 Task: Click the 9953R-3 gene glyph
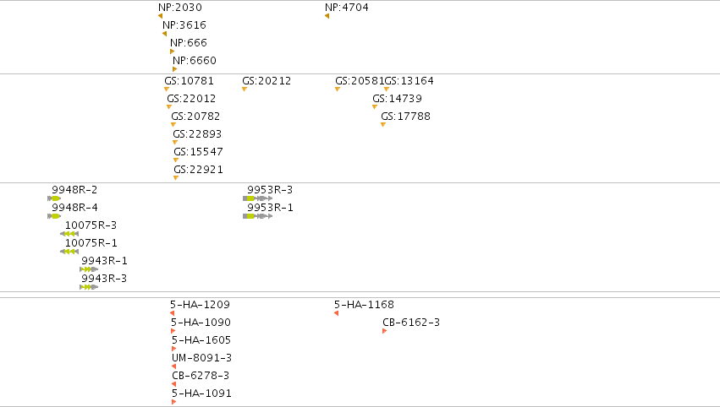[258, 198]
